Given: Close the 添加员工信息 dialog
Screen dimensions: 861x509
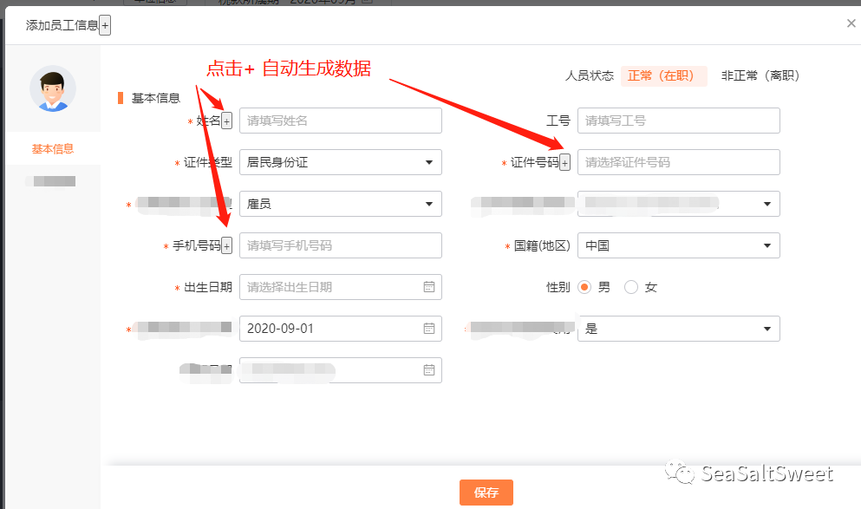Looking at the screenshot, I should [851, 23].
